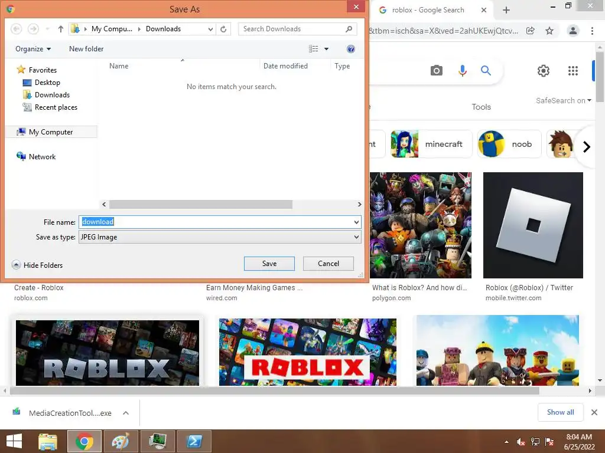Viewport: 605px width, 453px height.
Task: Expand the File name dropdown arrow
Action: pyautogui.click(x=356, y=222)
